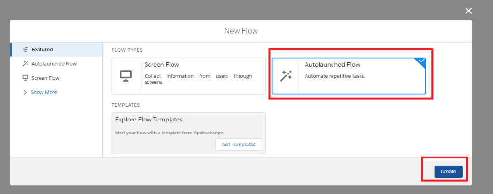Select the Screen Flow card title
Viewport: 493px width, 194px height.
(162, 65)
